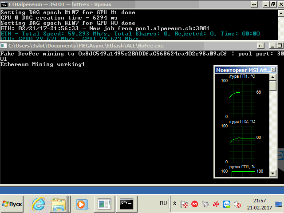Click 'New job from pool.alpereum.ch:3001' text
Viewport: 284px width, 213px height.
coord(150,28)
